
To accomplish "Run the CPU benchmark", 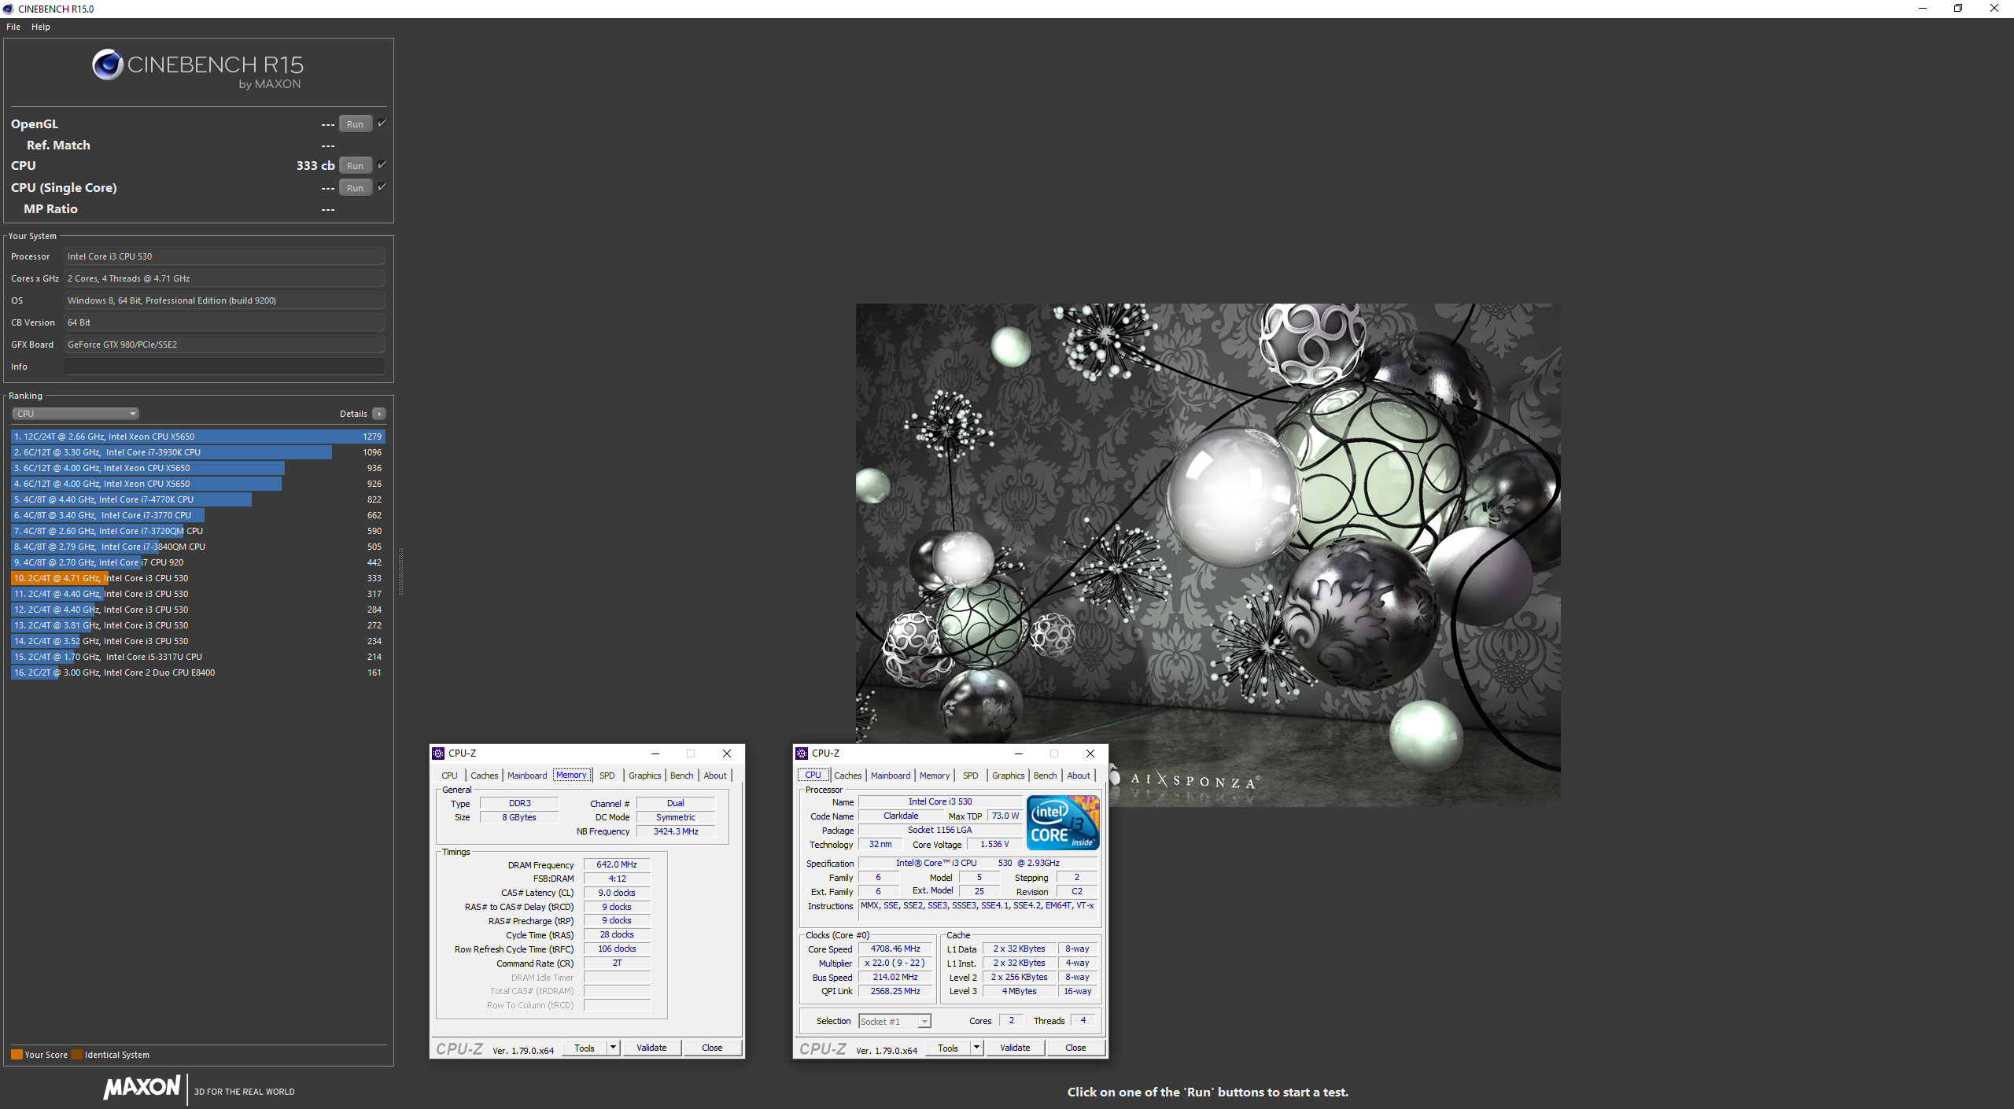I will 355,166.
